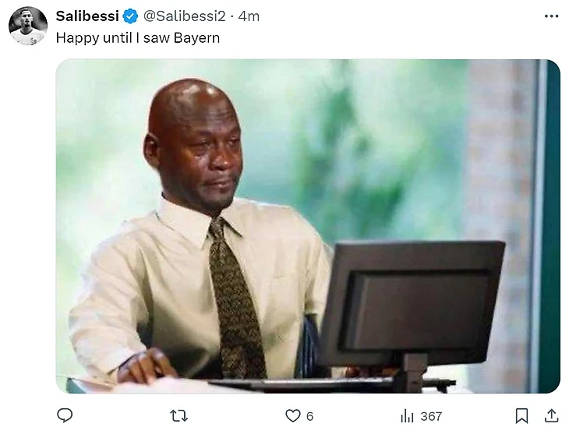Open the Salibessi display name link
The image size is (569, 434).
87,16
